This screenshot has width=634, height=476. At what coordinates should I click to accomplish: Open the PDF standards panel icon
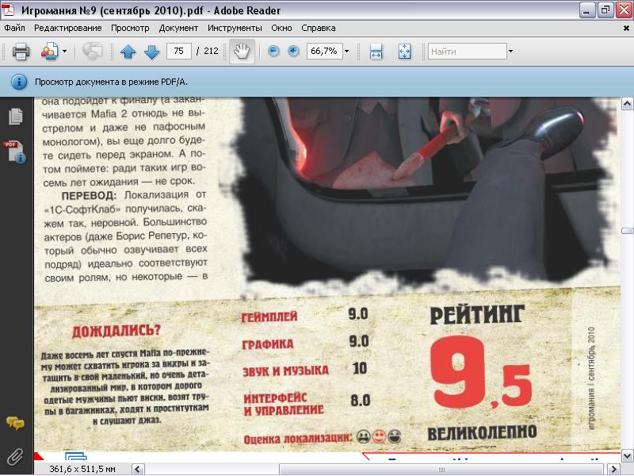pos(15,152)
